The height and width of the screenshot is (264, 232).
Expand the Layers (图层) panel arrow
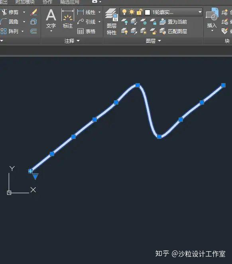(159, 41)
